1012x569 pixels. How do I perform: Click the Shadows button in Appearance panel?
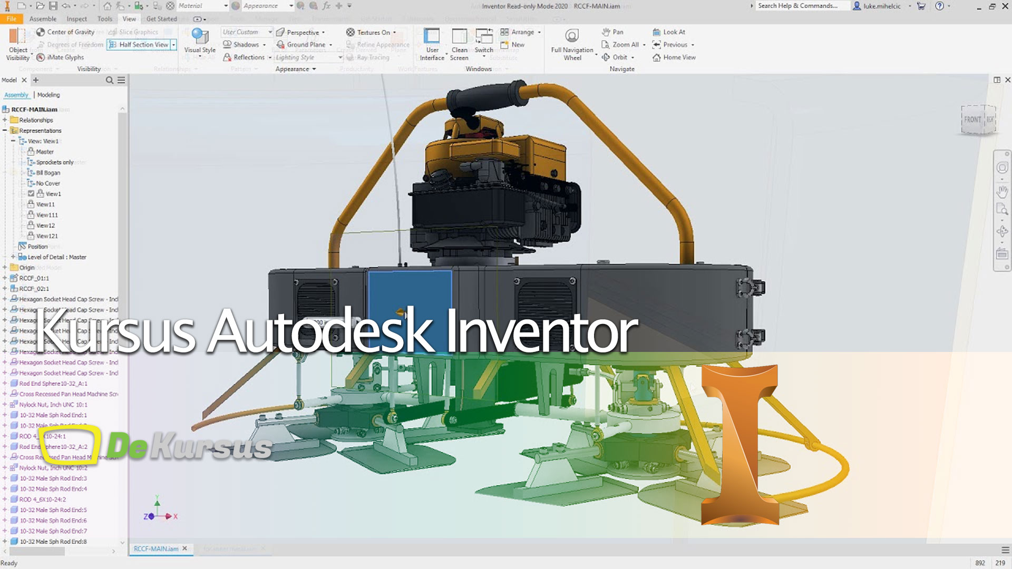(243, 44)
